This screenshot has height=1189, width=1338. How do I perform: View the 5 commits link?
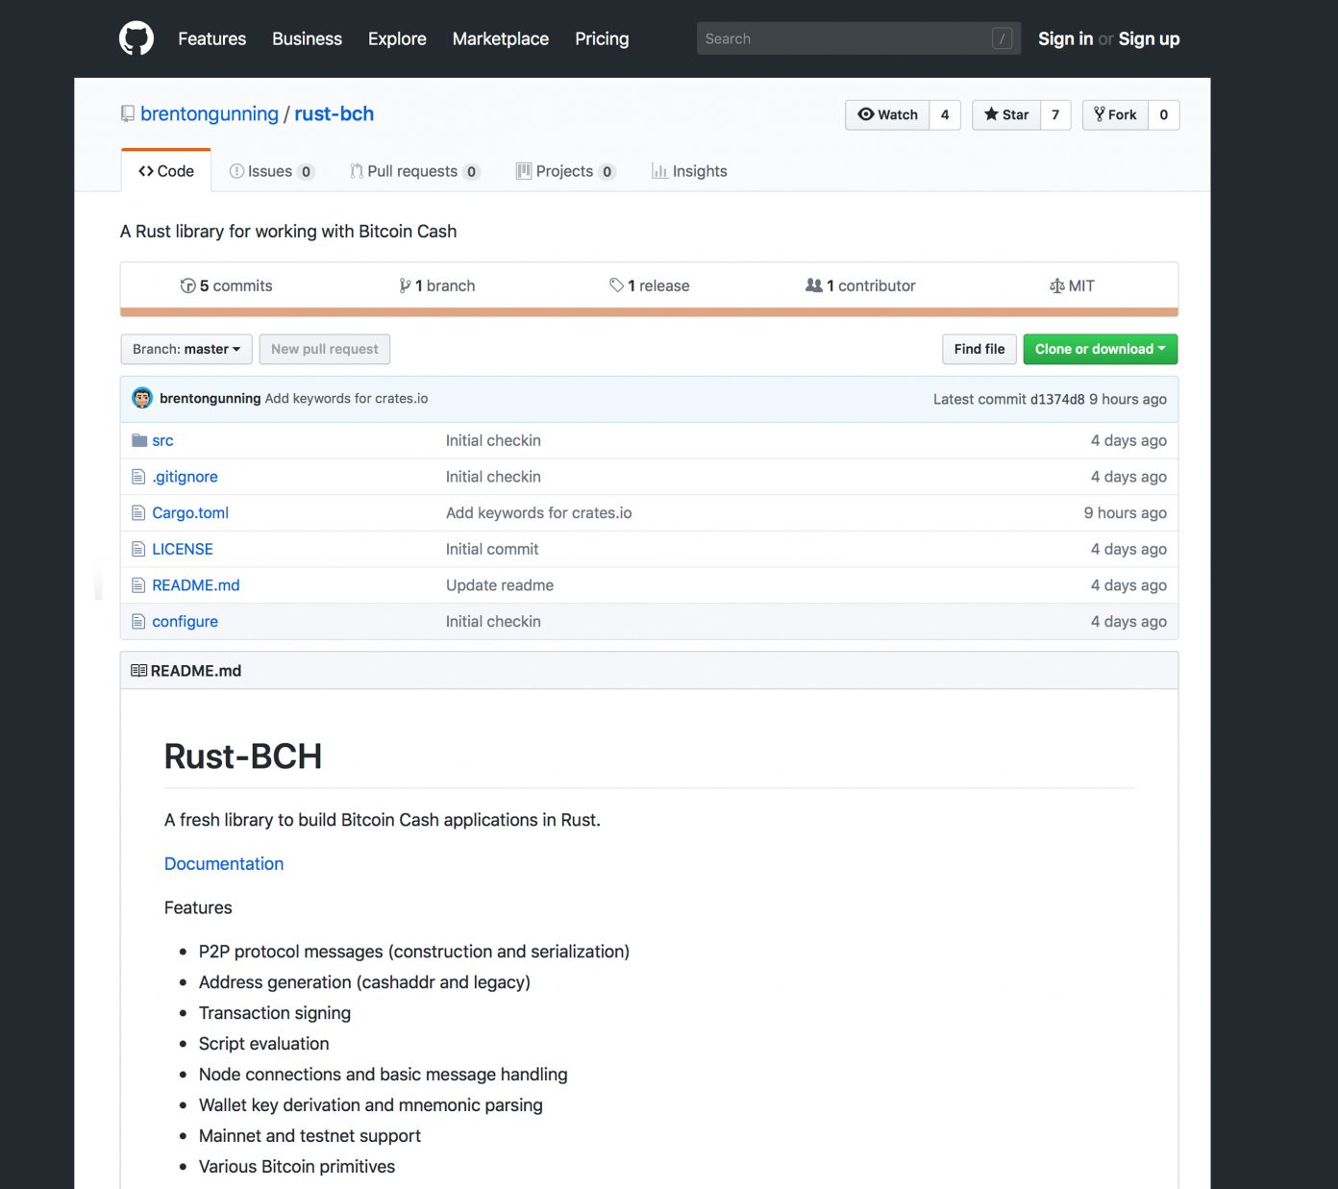click(226, 285)
